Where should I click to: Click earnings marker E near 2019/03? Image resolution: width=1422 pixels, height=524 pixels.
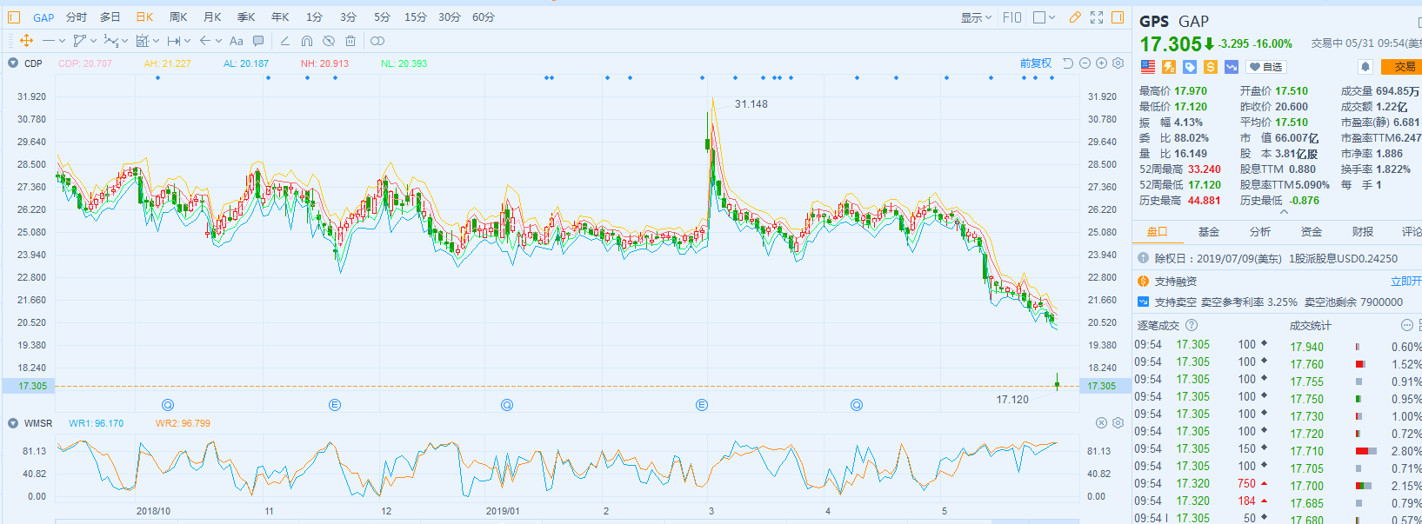(702, 405)
